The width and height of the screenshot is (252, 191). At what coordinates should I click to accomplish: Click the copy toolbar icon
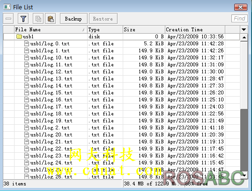(x=38, y=19)
